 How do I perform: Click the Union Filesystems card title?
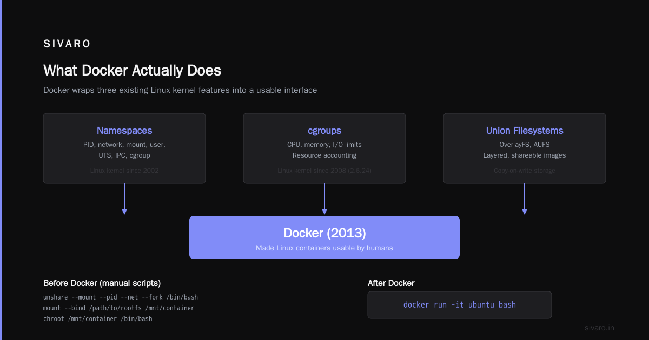tap(525, 131)
